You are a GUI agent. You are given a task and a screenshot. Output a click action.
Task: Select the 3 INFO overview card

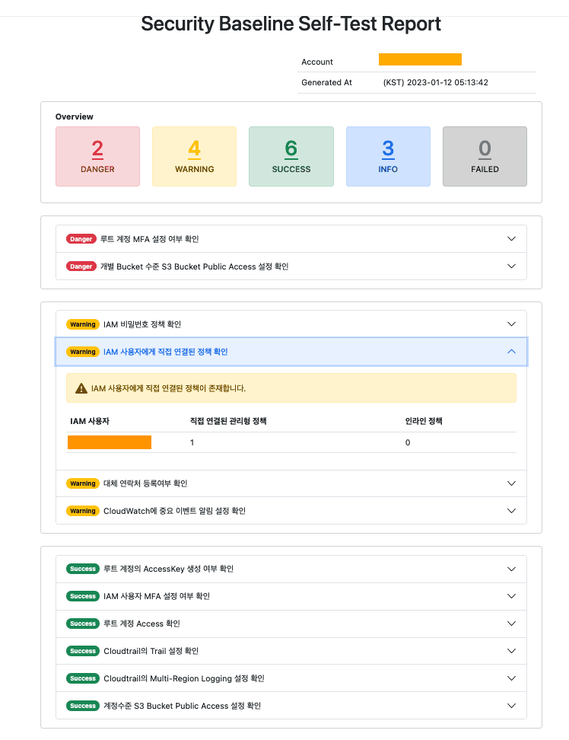[x=388, y=156]
